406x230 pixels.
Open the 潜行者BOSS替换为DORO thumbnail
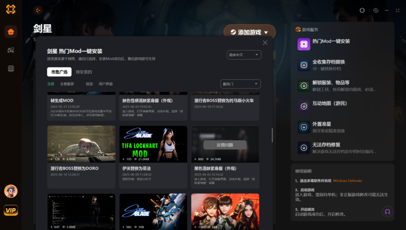[81, 144]
